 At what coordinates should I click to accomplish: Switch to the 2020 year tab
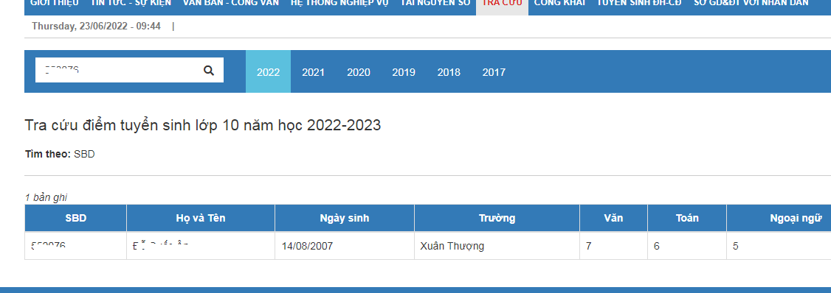(359, 72)
